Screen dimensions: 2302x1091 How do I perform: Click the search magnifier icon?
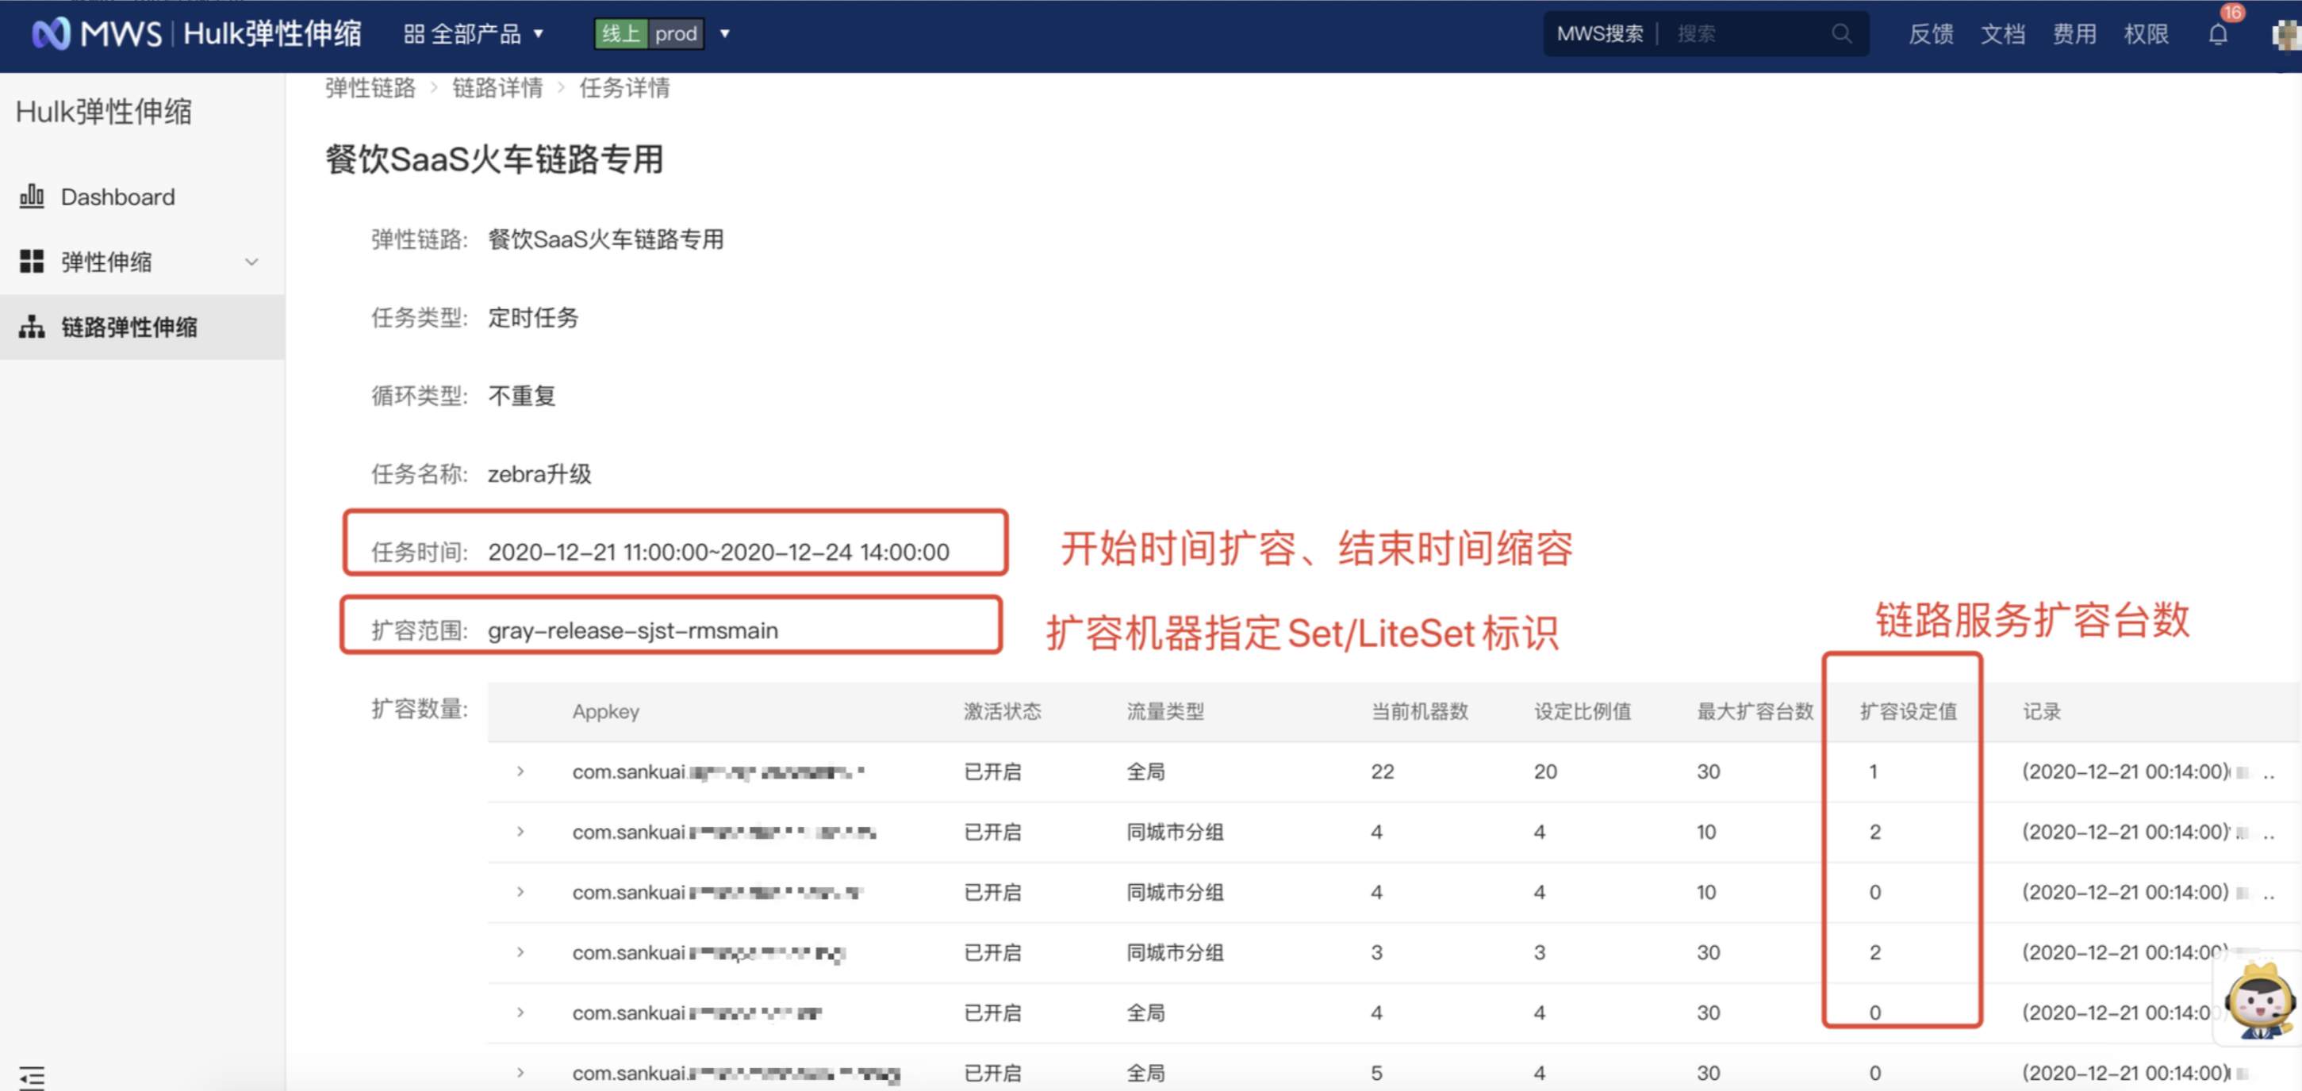(1841, 34)
